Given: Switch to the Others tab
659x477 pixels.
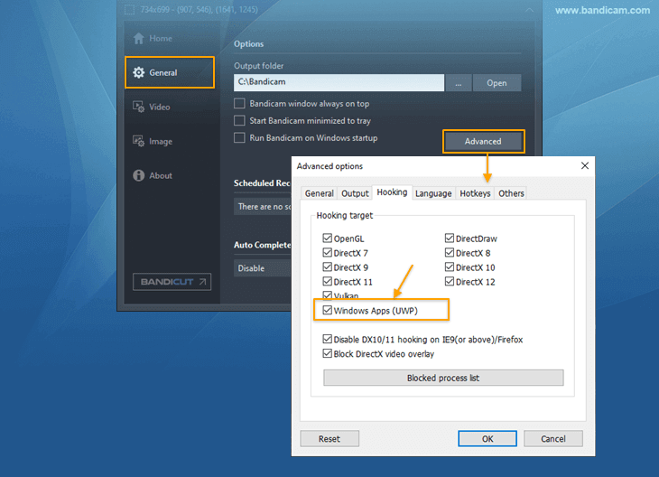Looking at the screenshot, I should pyautogui.click(x=511, y=193).
